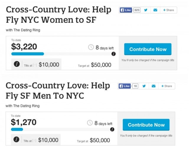
Task: Click the tilt icon beside $10,000 in second campaign
Action: [x=17, y=139]
